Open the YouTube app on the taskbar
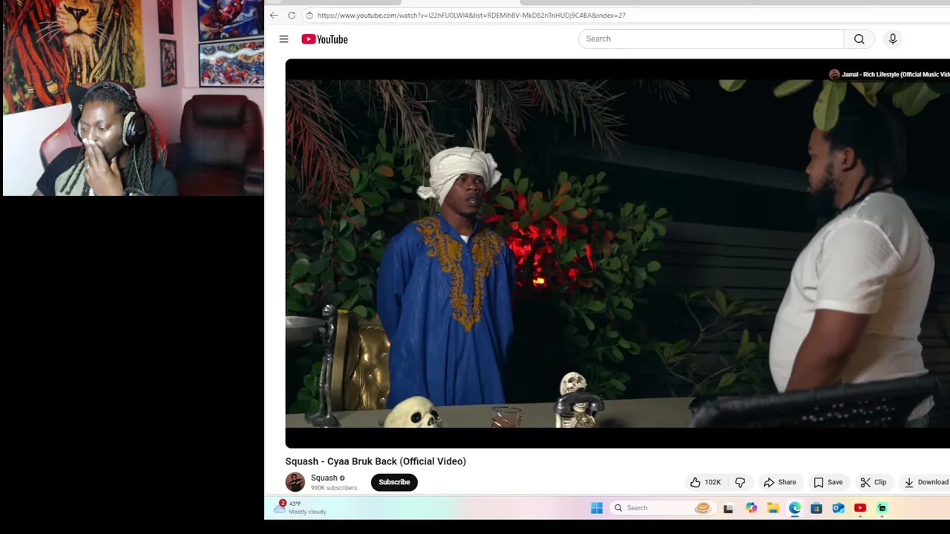Image resolution: width=950 pixels, height=534 pixels. (860, 508)
